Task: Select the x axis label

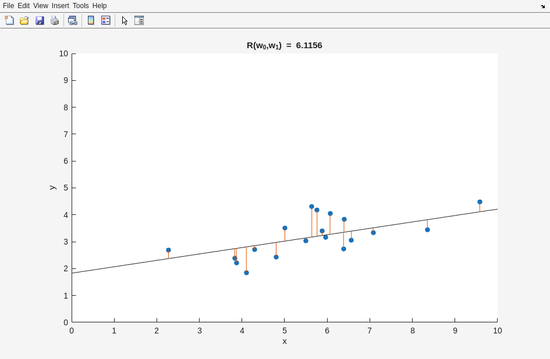Action: point(285,341)
